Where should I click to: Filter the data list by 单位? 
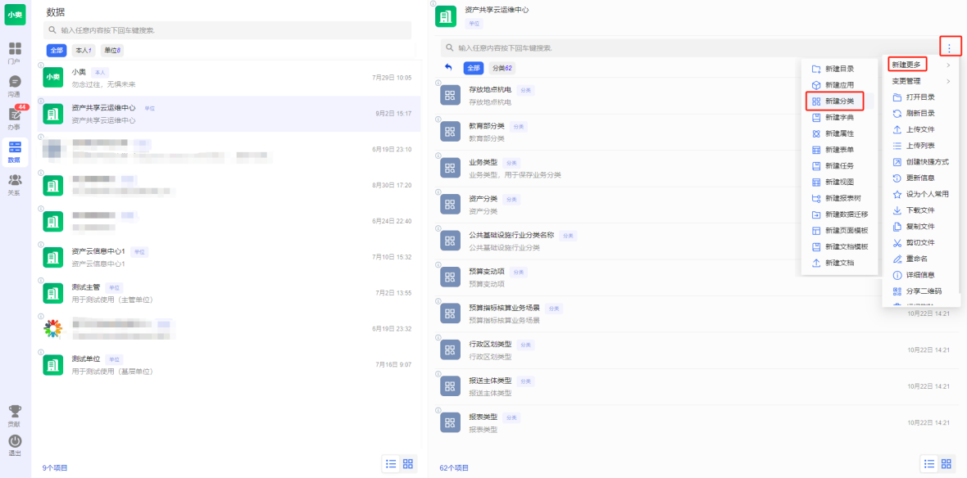pyautogui.click(x=112, y=51)
